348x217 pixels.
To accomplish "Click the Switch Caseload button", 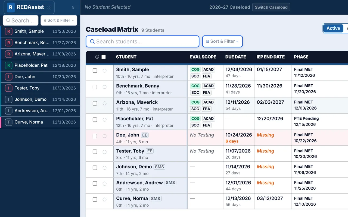I will tap(271, 7).
